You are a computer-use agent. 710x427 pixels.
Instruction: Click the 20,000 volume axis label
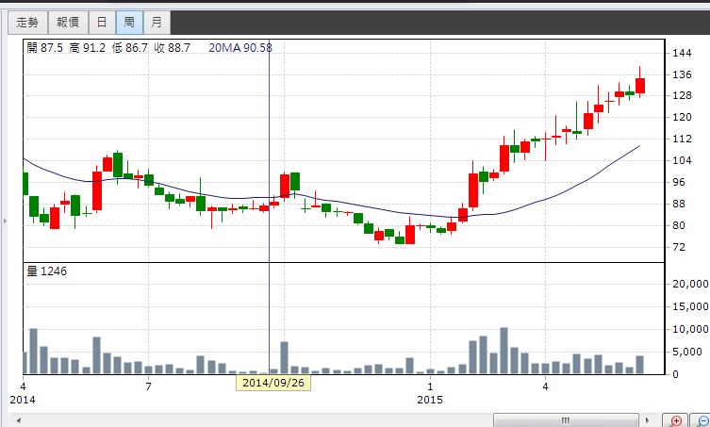coord(686,284)
